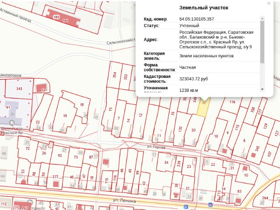
Task: Click the school icon at Школа села Красный Яр
Action: point(12,122)
